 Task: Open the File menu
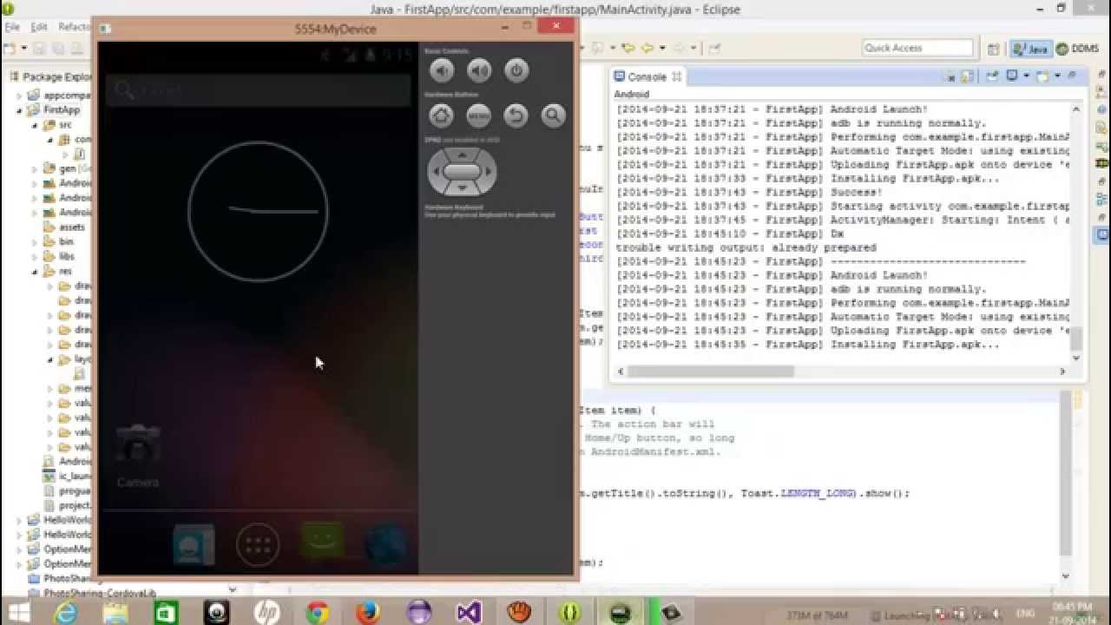(x=12, y=27)
